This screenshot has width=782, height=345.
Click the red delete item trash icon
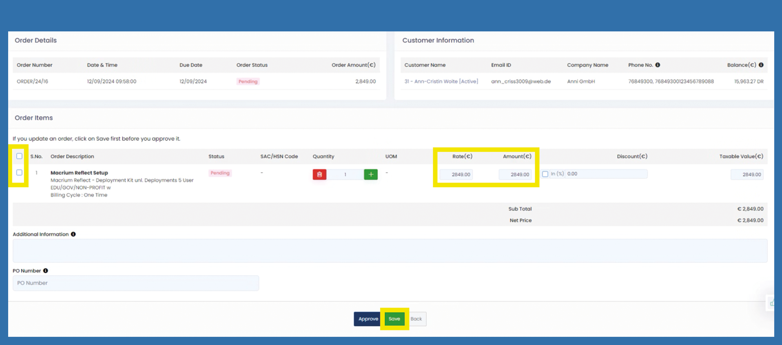[x=319, y=175]
